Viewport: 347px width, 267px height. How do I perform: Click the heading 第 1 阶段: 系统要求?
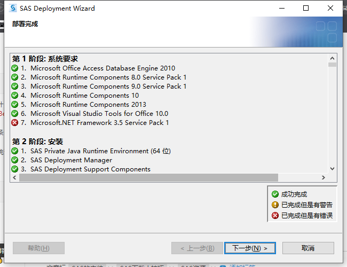[x=45, y=59]
